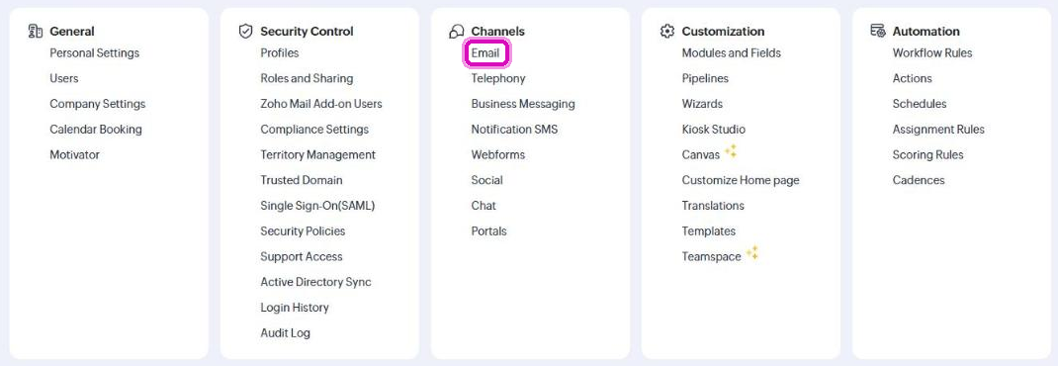Open Portals settings
This screenshot has height=366, width=1058.
pyautogui.click(x=489, y=230)
